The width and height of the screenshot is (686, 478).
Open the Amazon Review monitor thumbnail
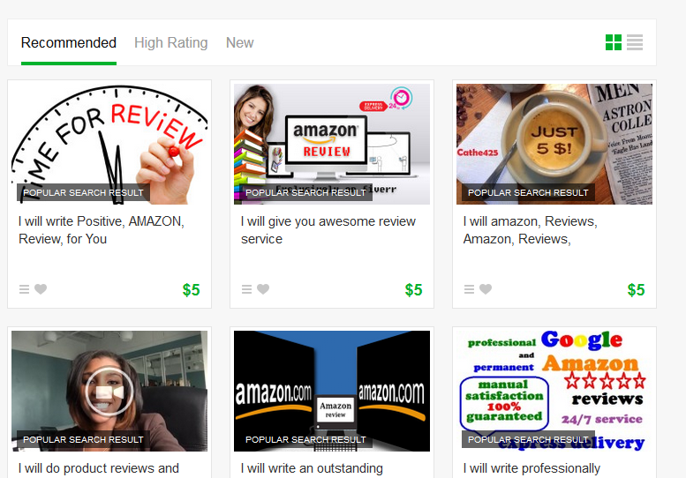[x=332, y=144]
